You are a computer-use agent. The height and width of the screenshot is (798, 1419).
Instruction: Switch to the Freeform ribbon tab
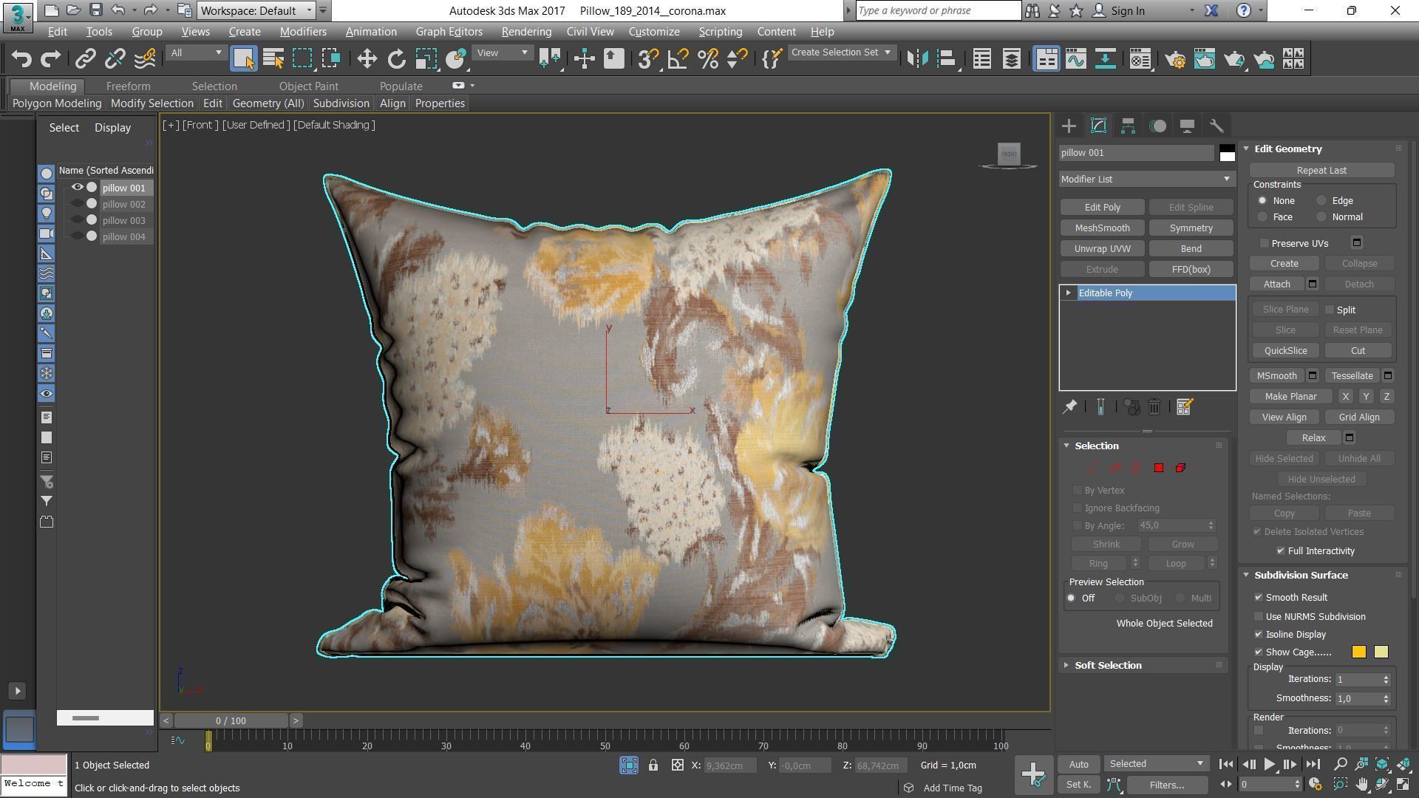coord(128,86)
